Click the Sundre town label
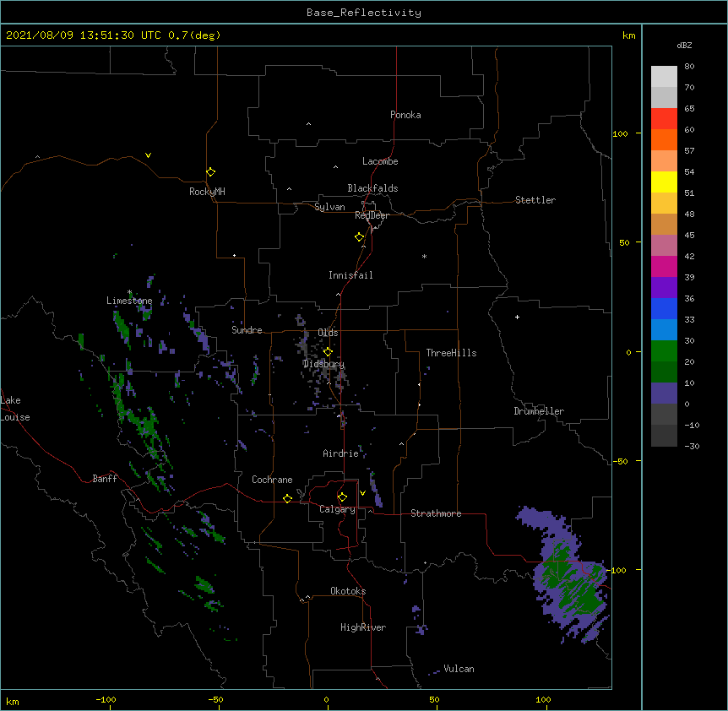The image size is (728, 711). tap(247, 330)
